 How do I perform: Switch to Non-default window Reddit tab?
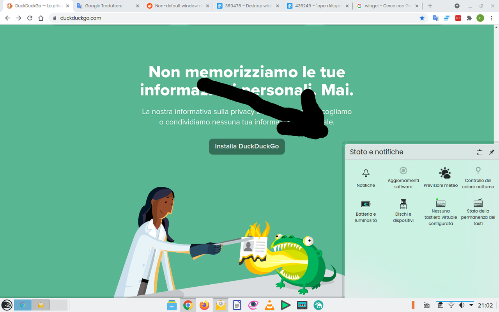pos(178,6)
